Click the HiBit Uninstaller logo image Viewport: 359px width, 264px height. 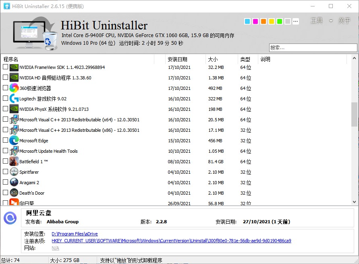[35, 34]
